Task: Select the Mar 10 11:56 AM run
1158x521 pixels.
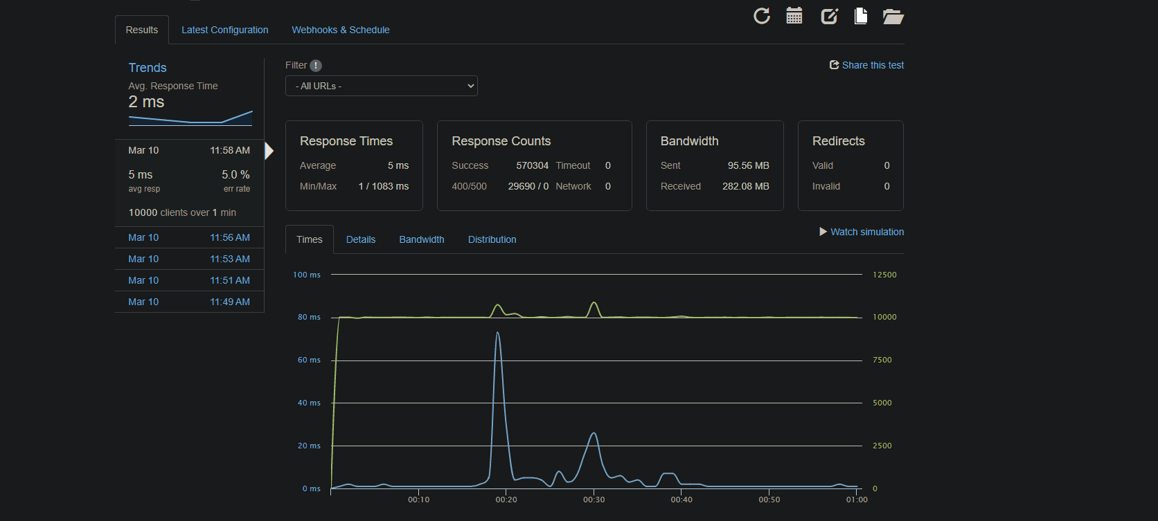Action: tap(189, 237)
